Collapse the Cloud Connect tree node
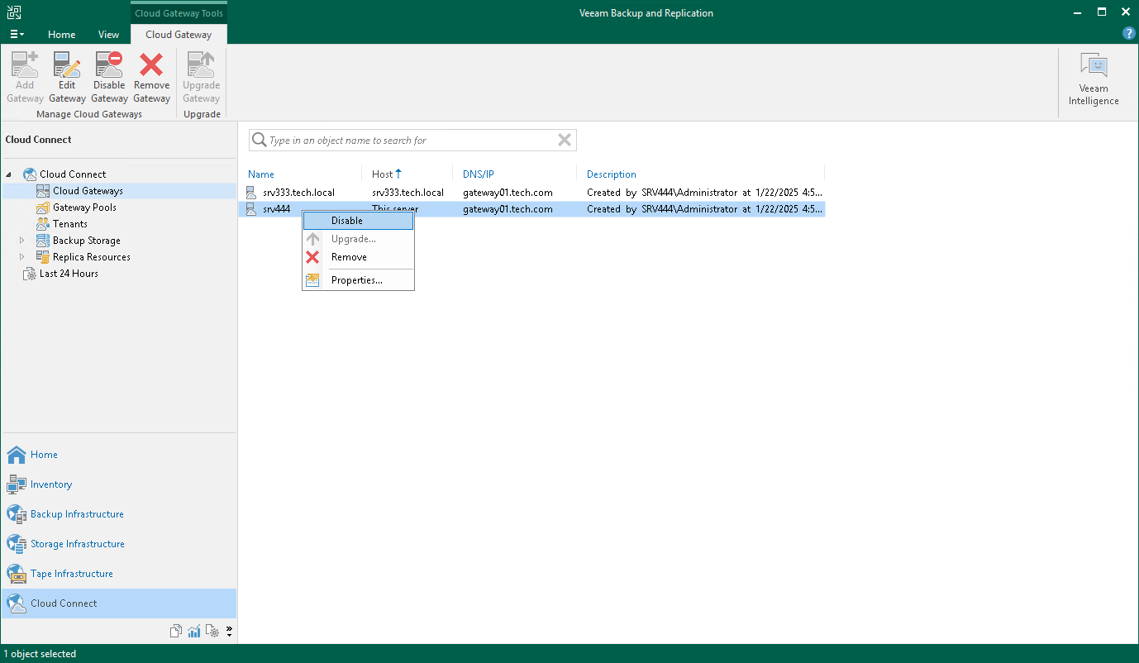The image size is (1139, 663). coord(8,174)
